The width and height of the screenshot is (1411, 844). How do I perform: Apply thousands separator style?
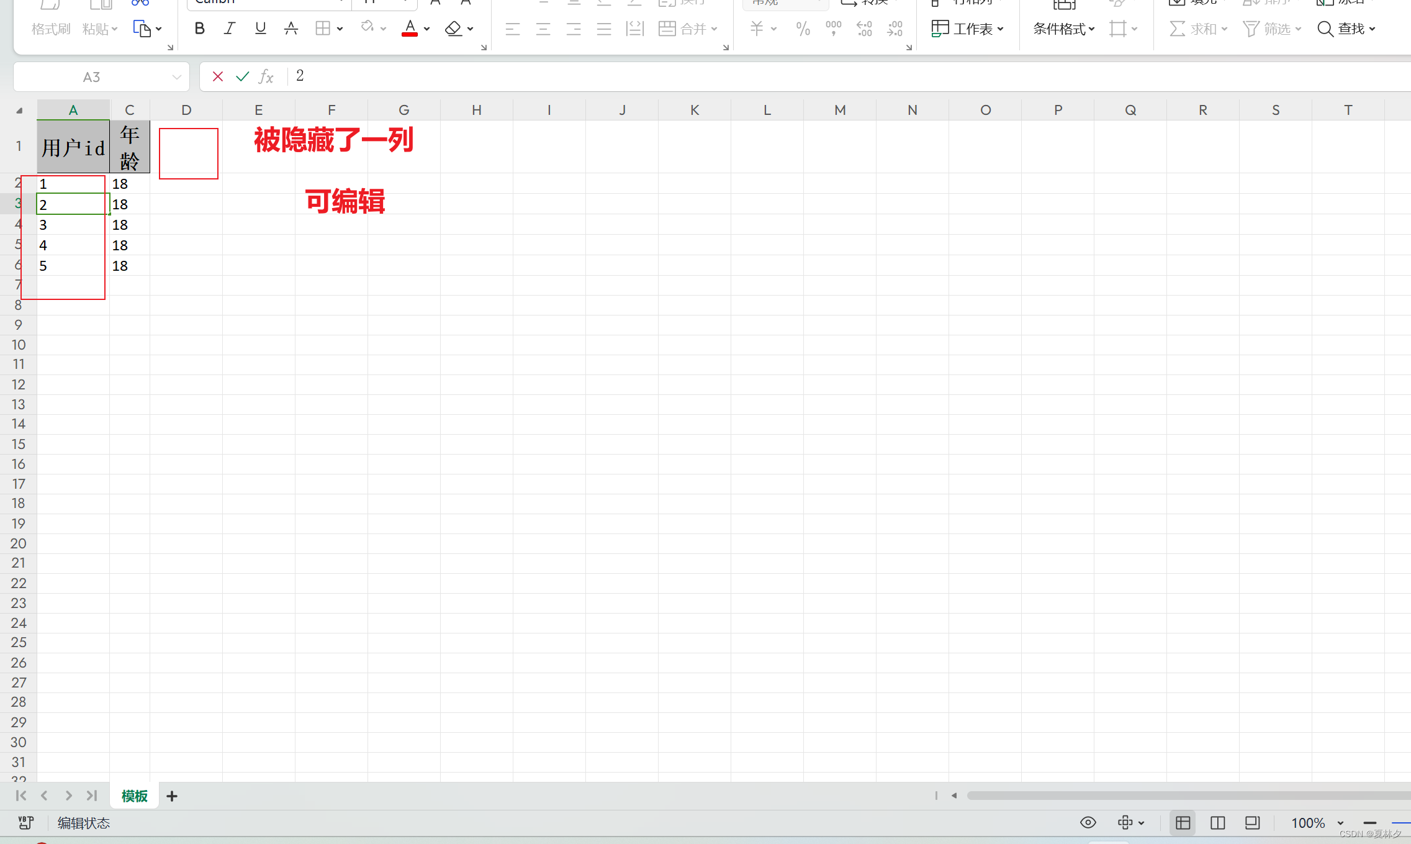click(834, 29)
